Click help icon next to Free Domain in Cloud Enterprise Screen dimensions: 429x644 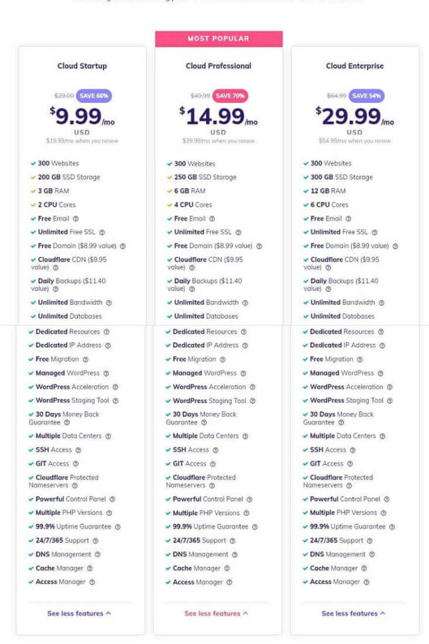(x=395, y=247)
